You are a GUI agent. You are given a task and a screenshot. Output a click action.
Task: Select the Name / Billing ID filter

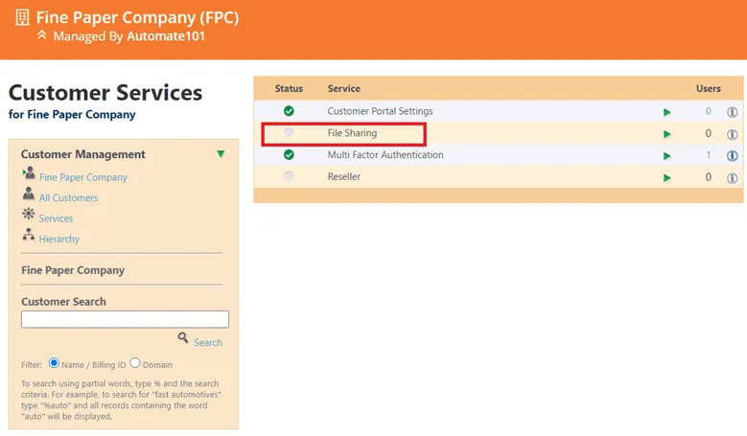coord(55,363)
